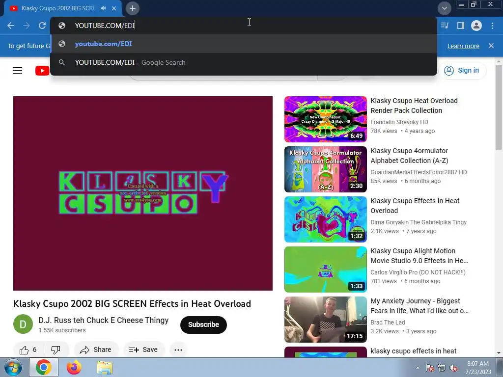Open the Action Center flag icon
Viewport: 503px width, 377px height.
429,368
